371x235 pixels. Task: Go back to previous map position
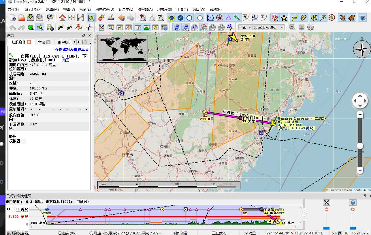pyautogui.click(x=121, y=18)
